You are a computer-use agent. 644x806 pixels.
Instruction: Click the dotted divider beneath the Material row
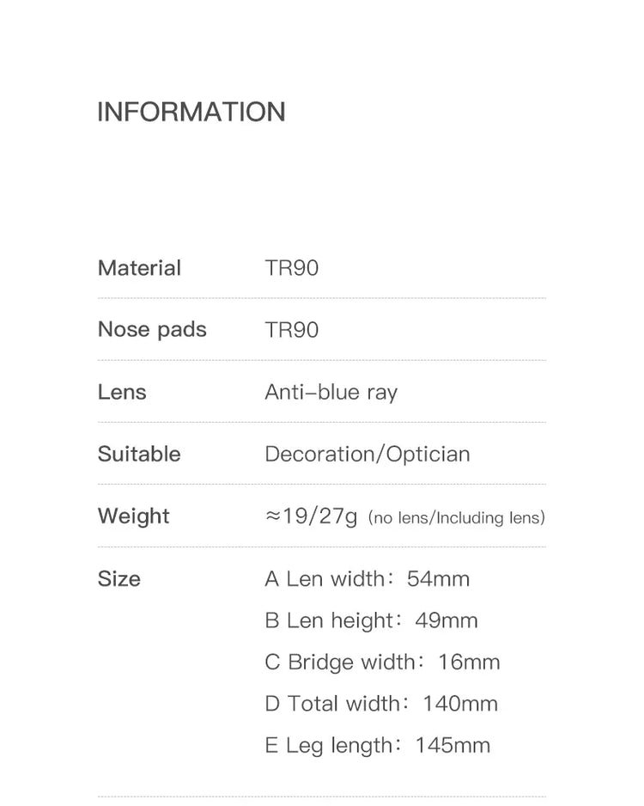(321, 298)
